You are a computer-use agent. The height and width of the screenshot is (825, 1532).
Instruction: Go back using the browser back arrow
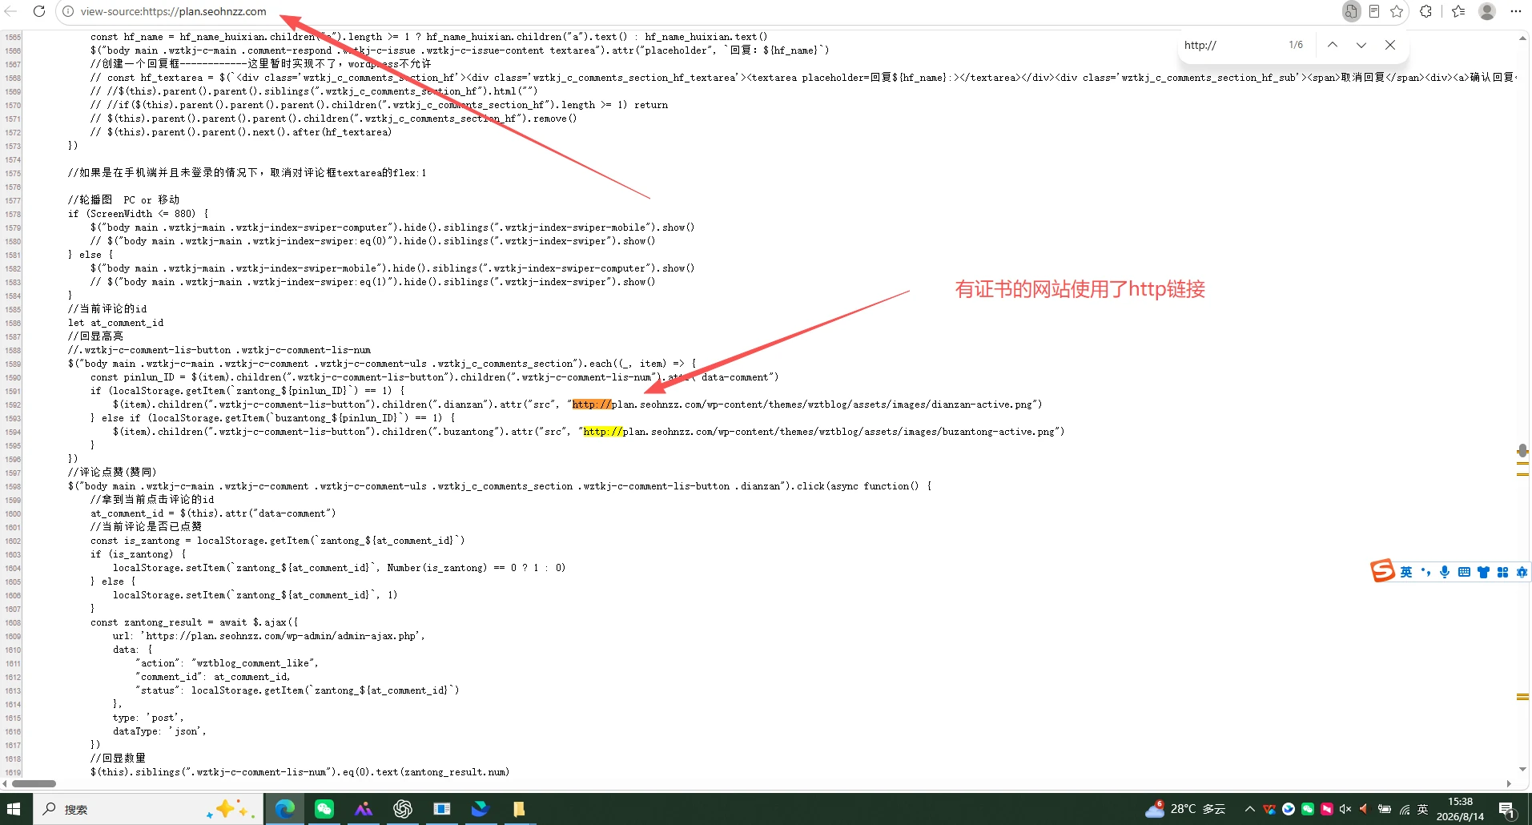(x=10, y=11)
